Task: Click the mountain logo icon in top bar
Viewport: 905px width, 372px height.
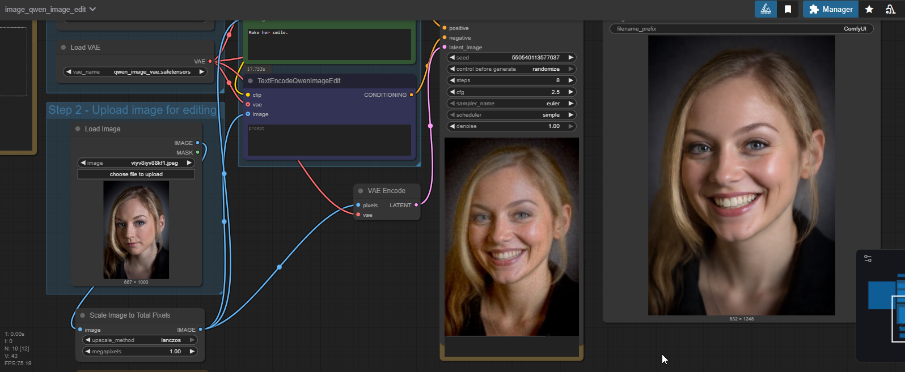Action: click(x=766, y=9)
